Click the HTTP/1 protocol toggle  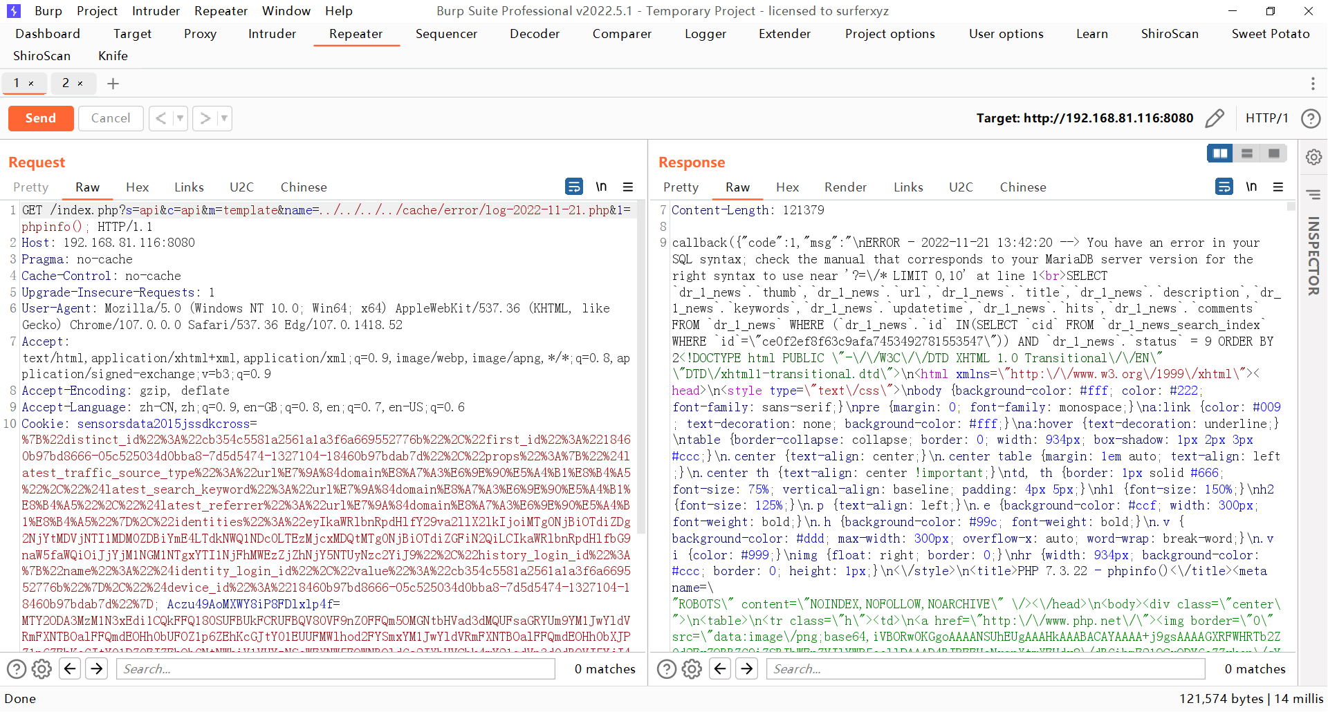click(x=1266, y=118)
